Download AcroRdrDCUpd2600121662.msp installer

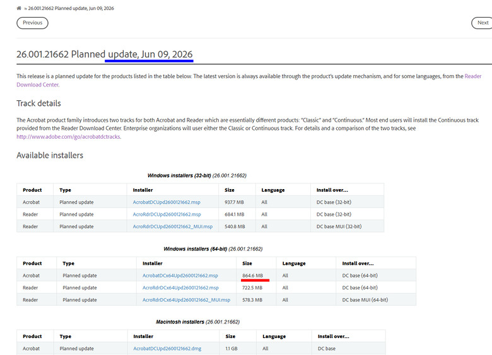[167, 214]
